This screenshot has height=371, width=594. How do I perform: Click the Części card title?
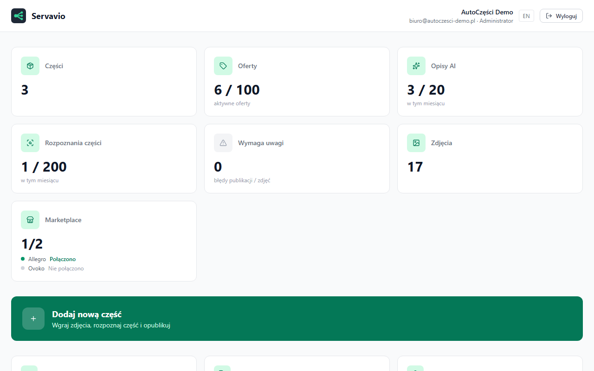54,66
